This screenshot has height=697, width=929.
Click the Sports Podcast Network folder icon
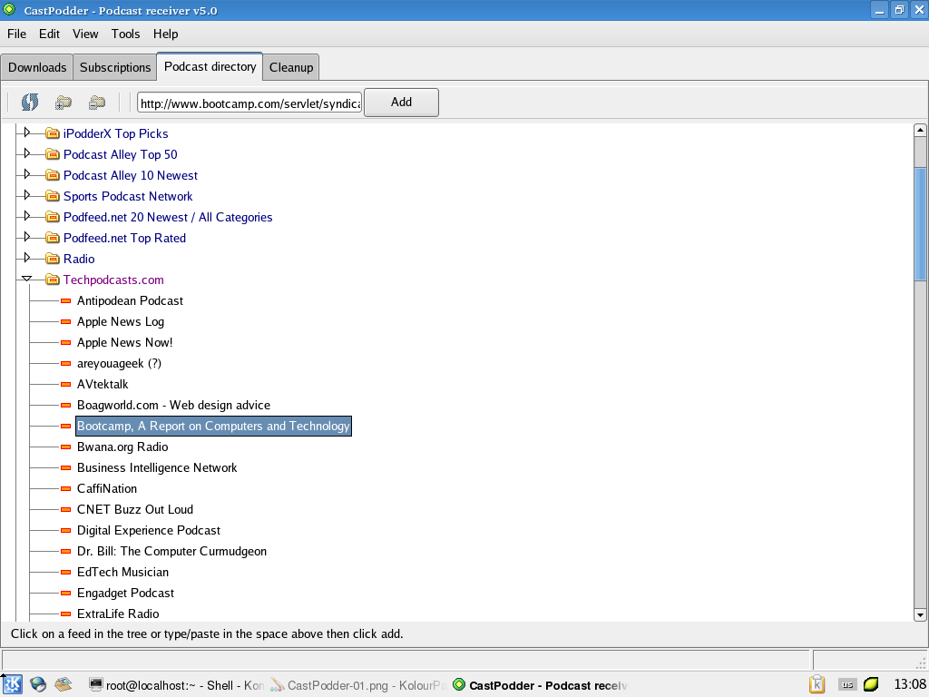point(53,196)
